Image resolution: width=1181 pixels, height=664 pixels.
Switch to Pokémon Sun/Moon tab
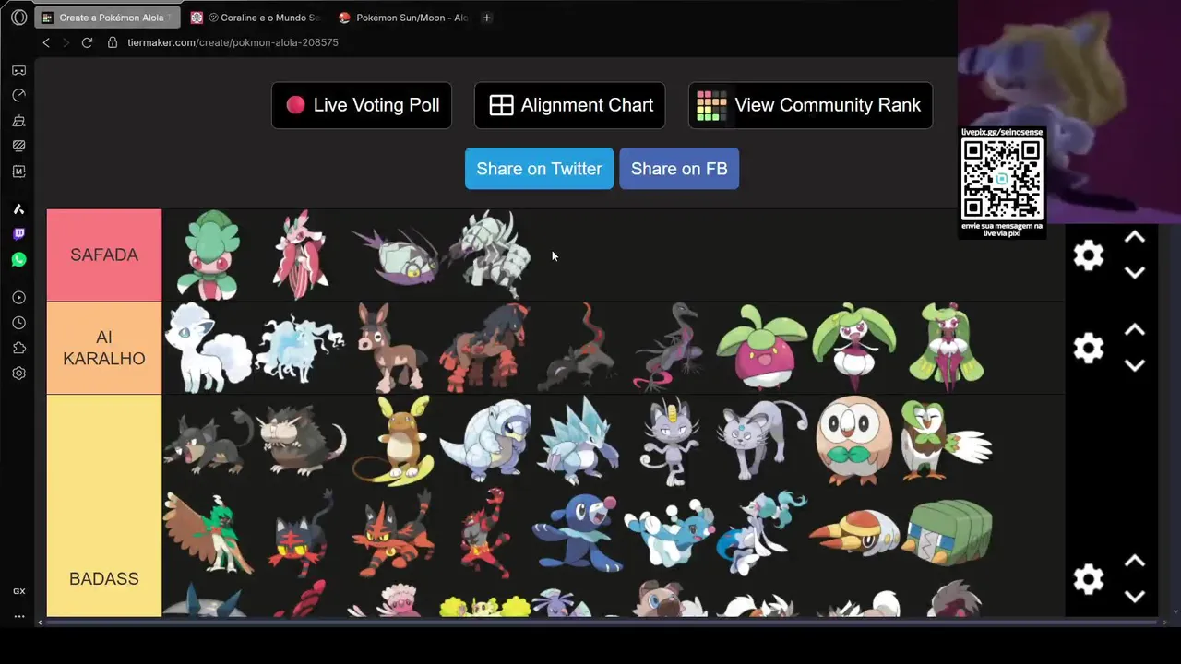tap(403, 18)
